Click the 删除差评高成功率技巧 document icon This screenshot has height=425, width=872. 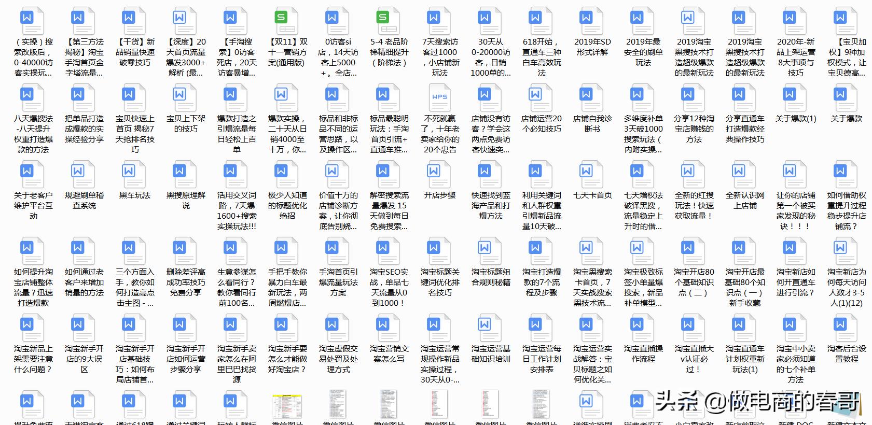pyautogui.click(x=186, y=252)
